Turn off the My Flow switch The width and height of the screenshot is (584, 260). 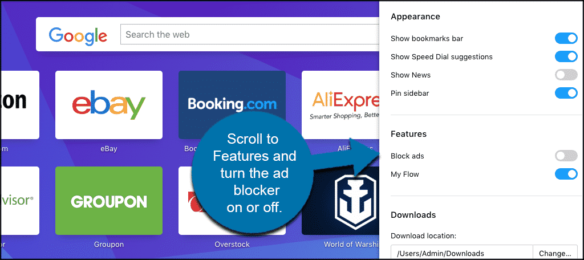point(566,174)
